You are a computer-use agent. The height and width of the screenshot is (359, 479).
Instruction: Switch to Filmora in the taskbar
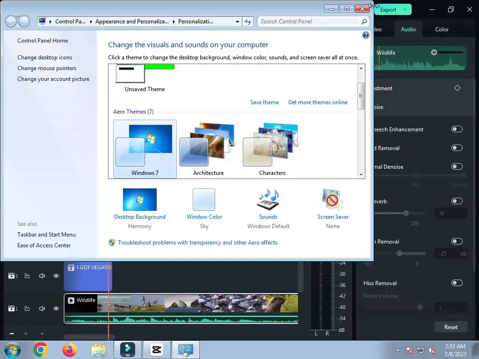point(128,350)
